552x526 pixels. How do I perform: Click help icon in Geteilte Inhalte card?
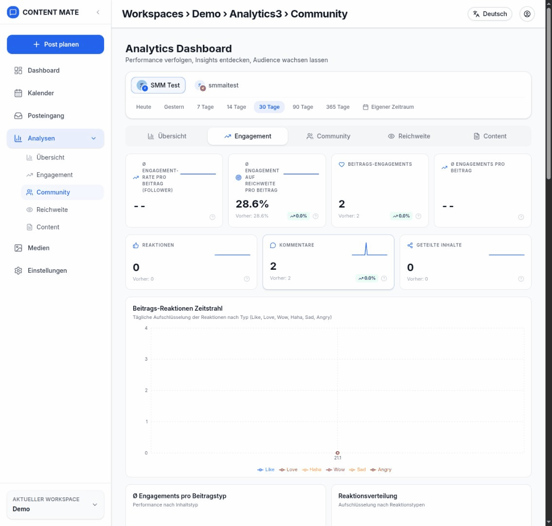[521, 279]
